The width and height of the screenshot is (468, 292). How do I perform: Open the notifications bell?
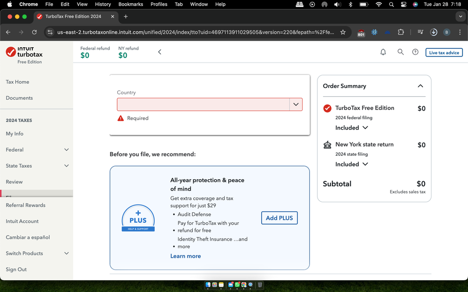tap(383, 52)
